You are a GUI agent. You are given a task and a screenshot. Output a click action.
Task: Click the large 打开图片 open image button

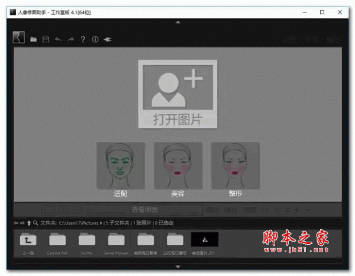(x=177, y=94)
